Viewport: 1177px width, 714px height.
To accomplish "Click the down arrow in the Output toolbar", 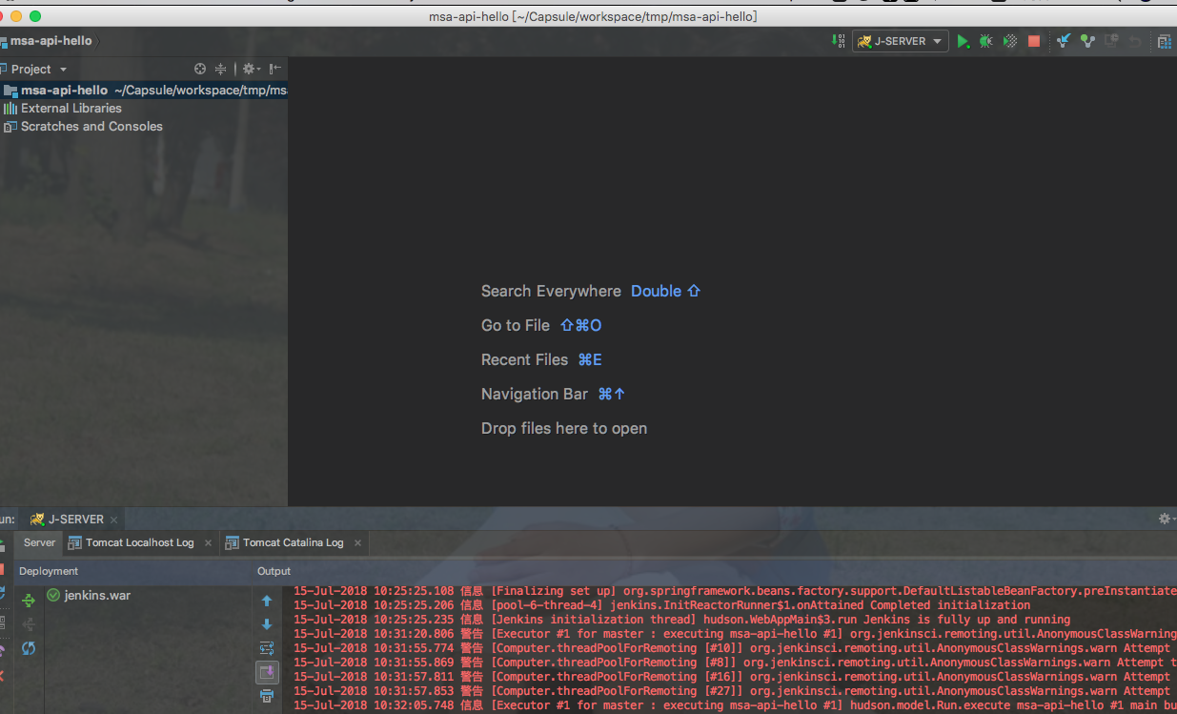I will (x=267, y=624).
